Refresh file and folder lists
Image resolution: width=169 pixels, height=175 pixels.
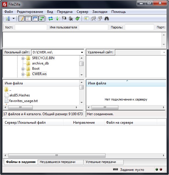click(51, 18)
